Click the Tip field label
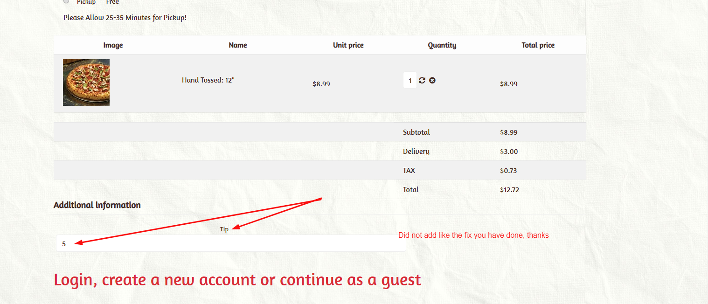The width and height of the screenshot is (708, 304). click(x=224, y=229)
